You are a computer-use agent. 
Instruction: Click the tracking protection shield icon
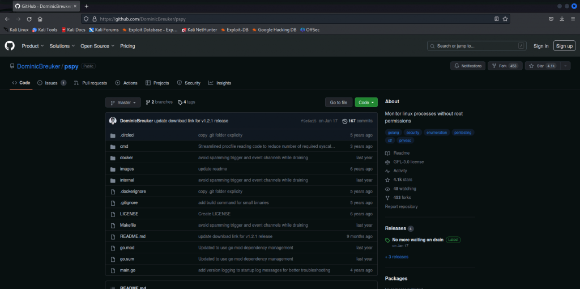click(x=86, y=19)
